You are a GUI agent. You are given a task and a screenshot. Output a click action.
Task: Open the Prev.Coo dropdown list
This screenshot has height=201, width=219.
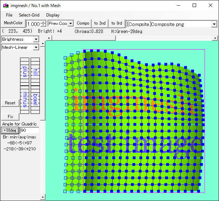(70, 24)
